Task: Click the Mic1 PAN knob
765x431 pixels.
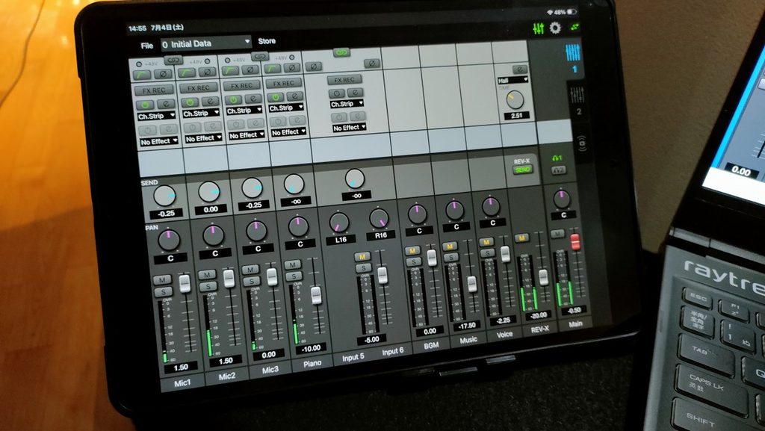Action: (169, 240)
